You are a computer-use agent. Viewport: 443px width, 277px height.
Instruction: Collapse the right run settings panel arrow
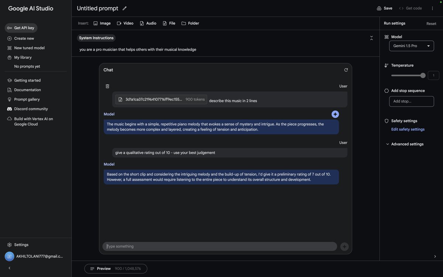(435, 256)
